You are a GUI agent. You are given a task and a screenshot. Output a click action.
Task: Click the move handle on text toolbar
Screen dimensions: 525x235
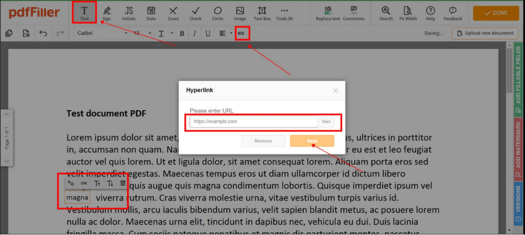click(x=71, y=183)
